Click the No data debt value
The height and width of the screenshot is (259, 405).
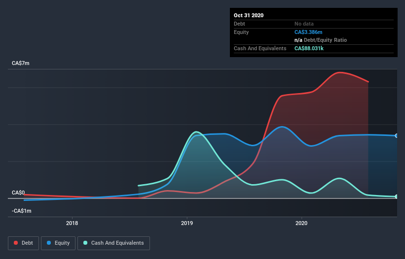point(304,24)
